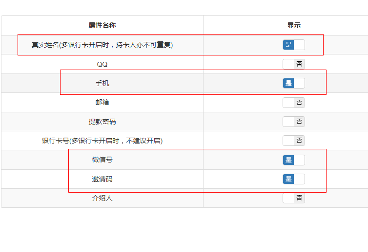Click the 银行卡号 attribute label text
Screen dimensions: 368x252
point(102,141)
